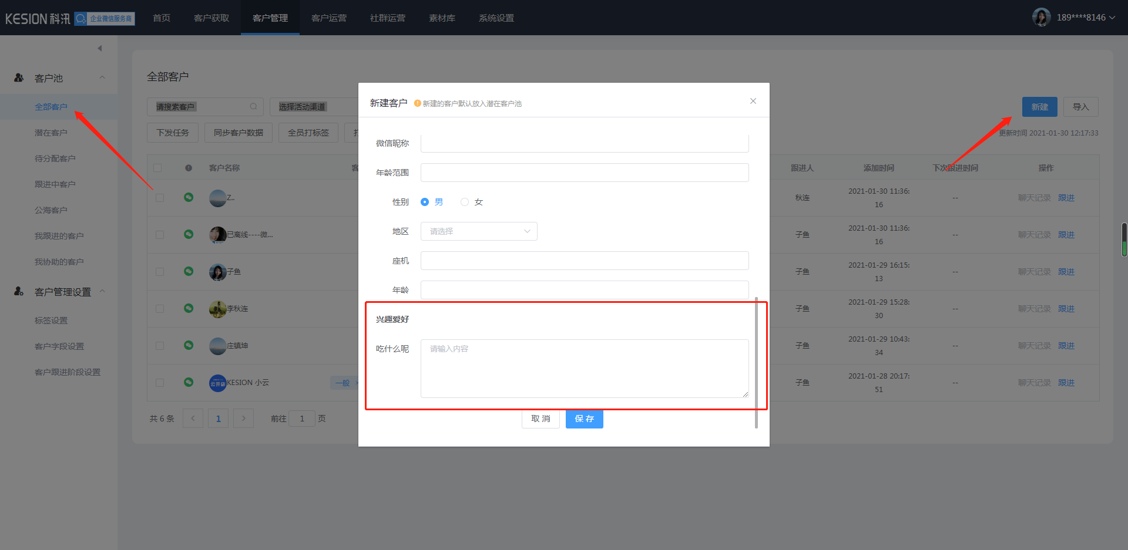Click the KESION 小云 avatar thumbnail

[217, 383]
